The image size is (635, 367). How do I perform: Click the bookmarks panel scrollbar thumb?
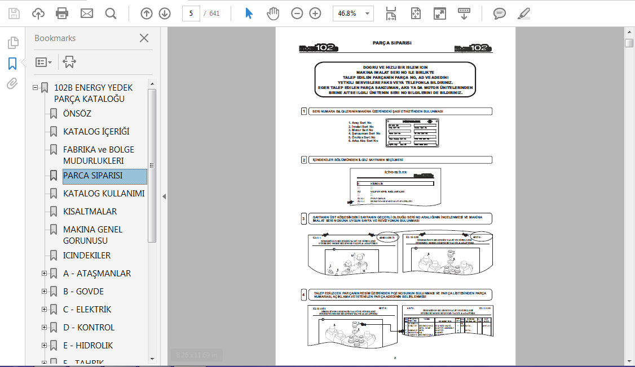point(152,165)
